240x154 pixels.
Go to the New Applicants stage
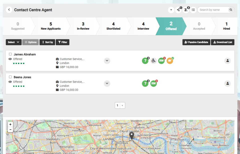(51, 26)
